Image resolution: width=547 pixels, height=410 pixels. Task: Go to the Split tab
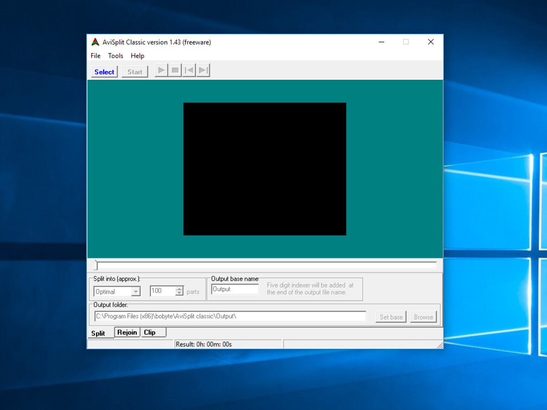click(98, 333)
